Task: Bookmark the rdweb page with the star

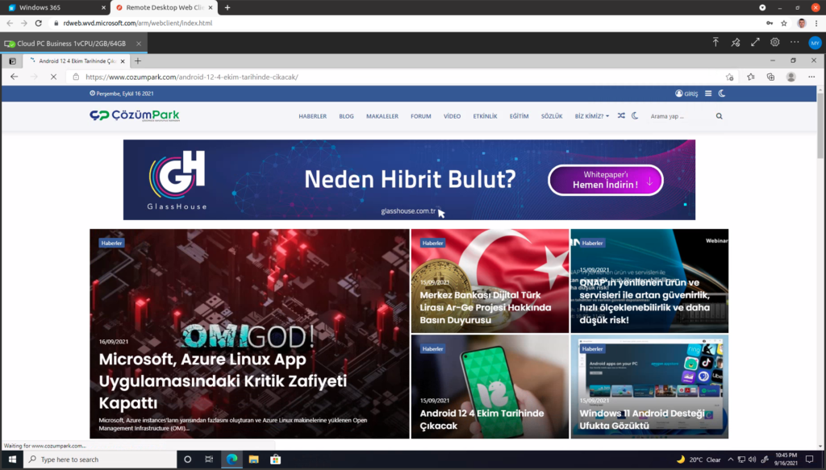Action: click(784, 23)
